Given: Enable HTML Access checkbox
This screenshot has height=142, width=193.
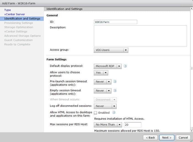Looking at the screenshot, I should 95,113.
